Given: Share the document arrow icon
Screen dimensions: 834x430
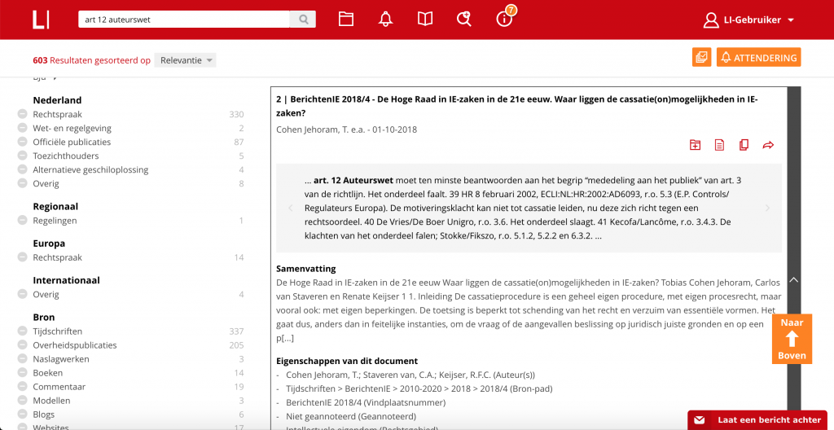Looking at the screenshot, I should [767, 145].
